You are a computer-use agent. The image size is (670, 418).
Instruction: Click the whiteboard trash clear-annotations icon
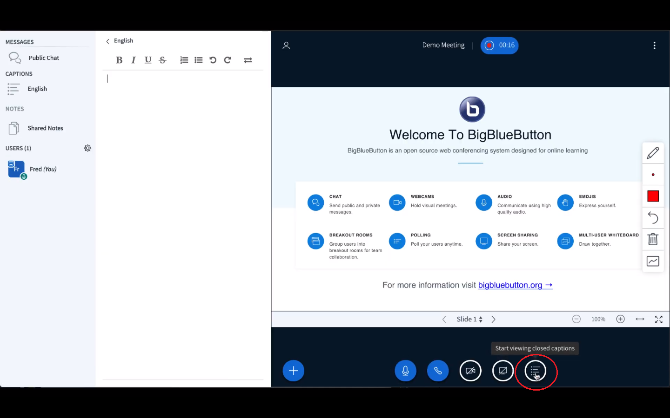pos(653,239)
